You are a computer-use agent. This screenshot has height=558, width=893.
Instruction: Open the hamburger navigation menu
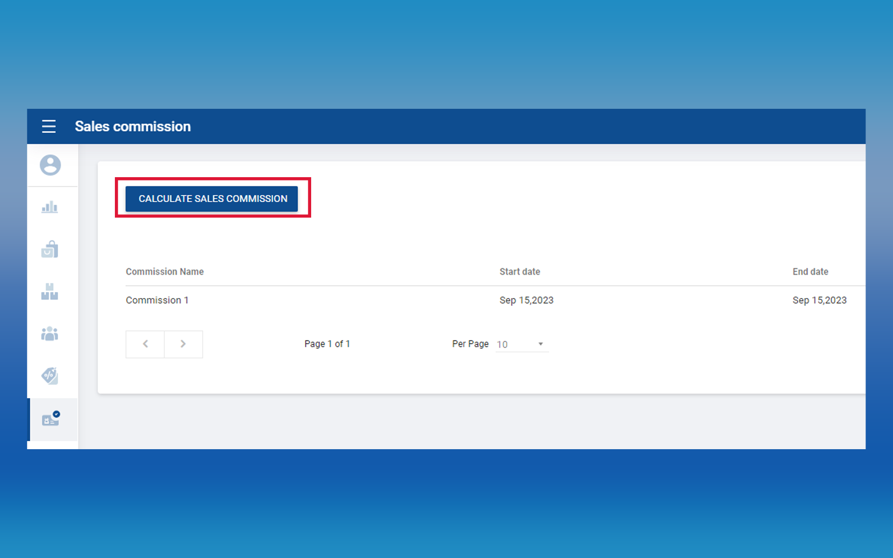tap(49, 126)
